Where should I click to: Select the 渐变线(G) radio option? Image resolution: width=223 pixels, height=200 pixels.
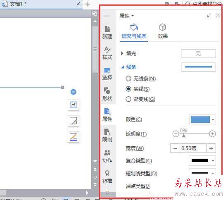[x=128, y=99]
